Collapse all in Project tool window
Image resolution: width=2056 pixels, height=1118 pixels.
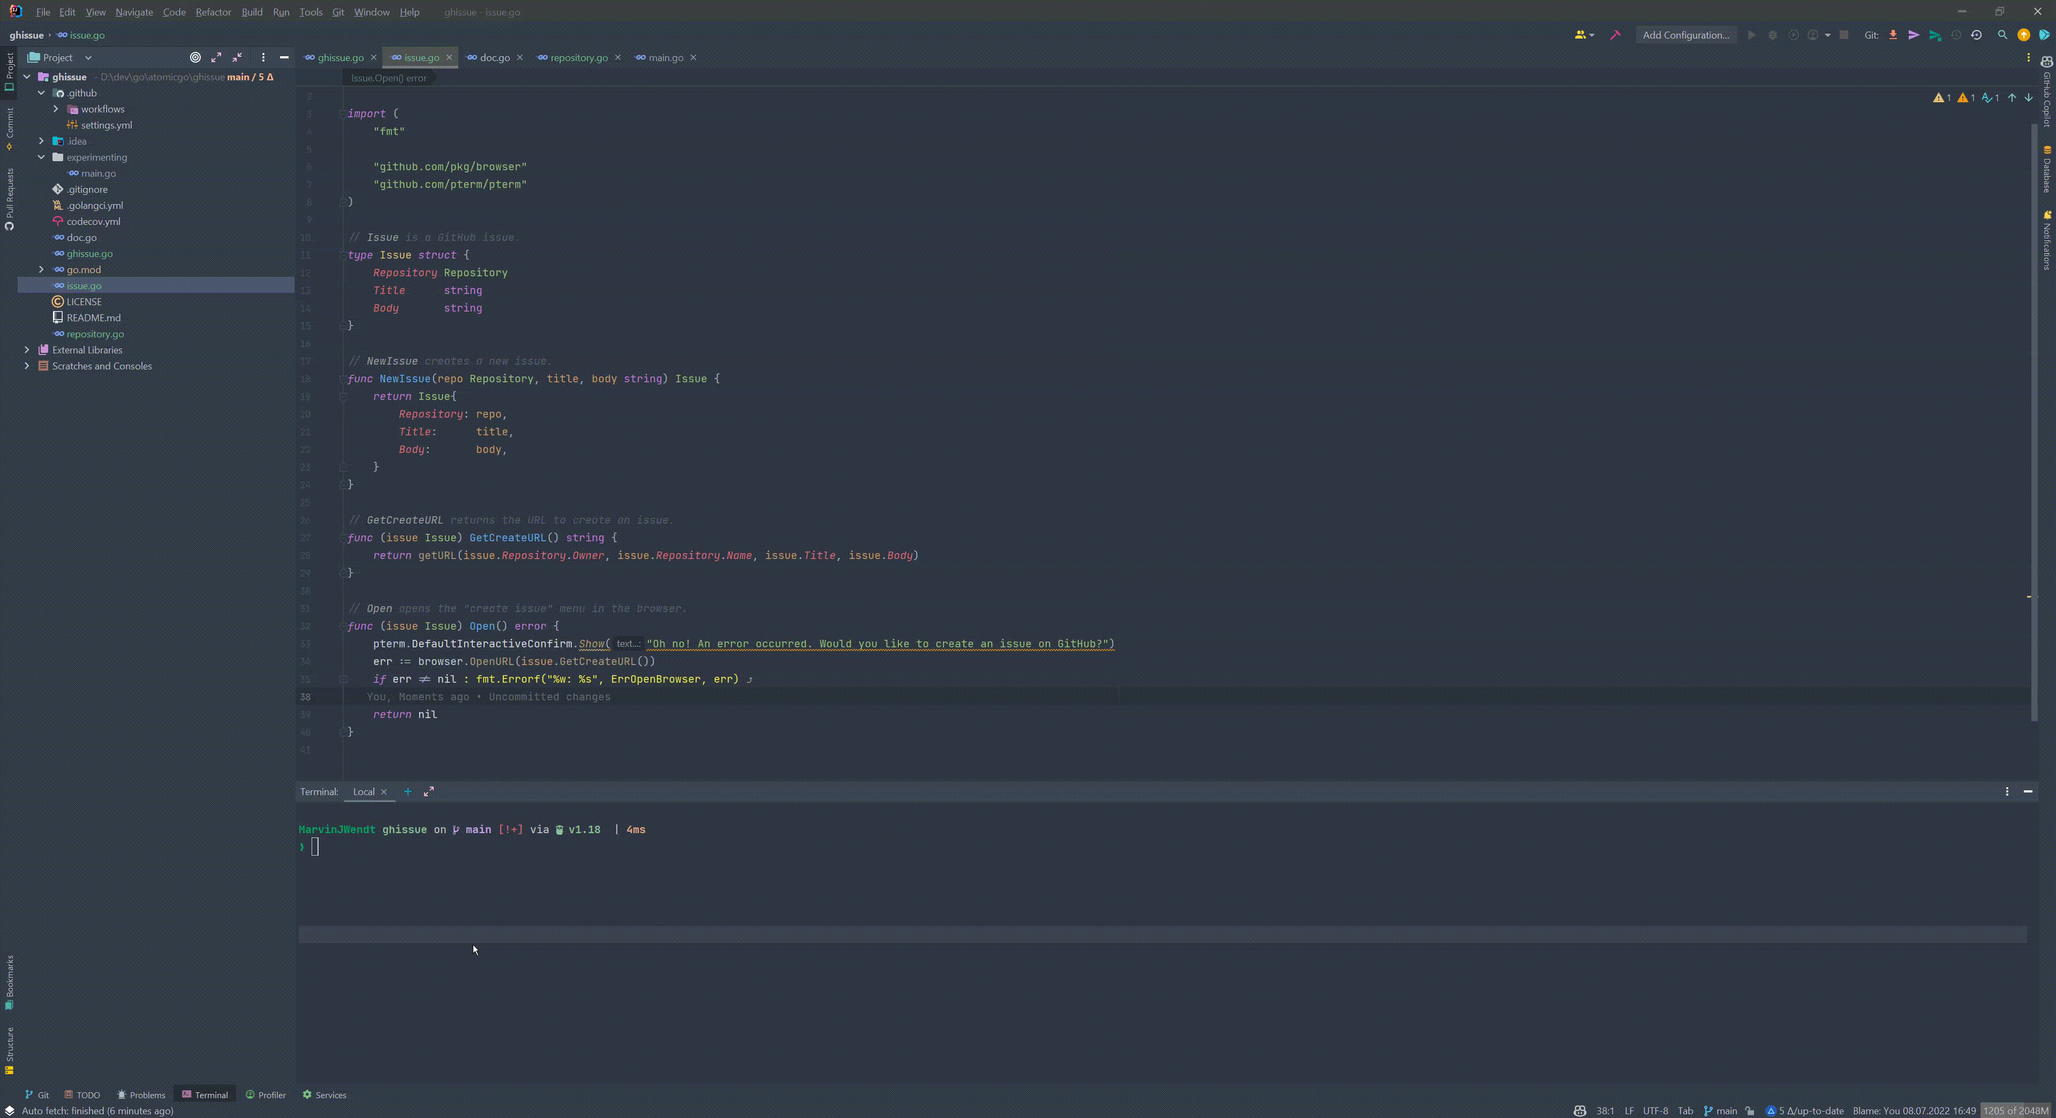[237, 57]
